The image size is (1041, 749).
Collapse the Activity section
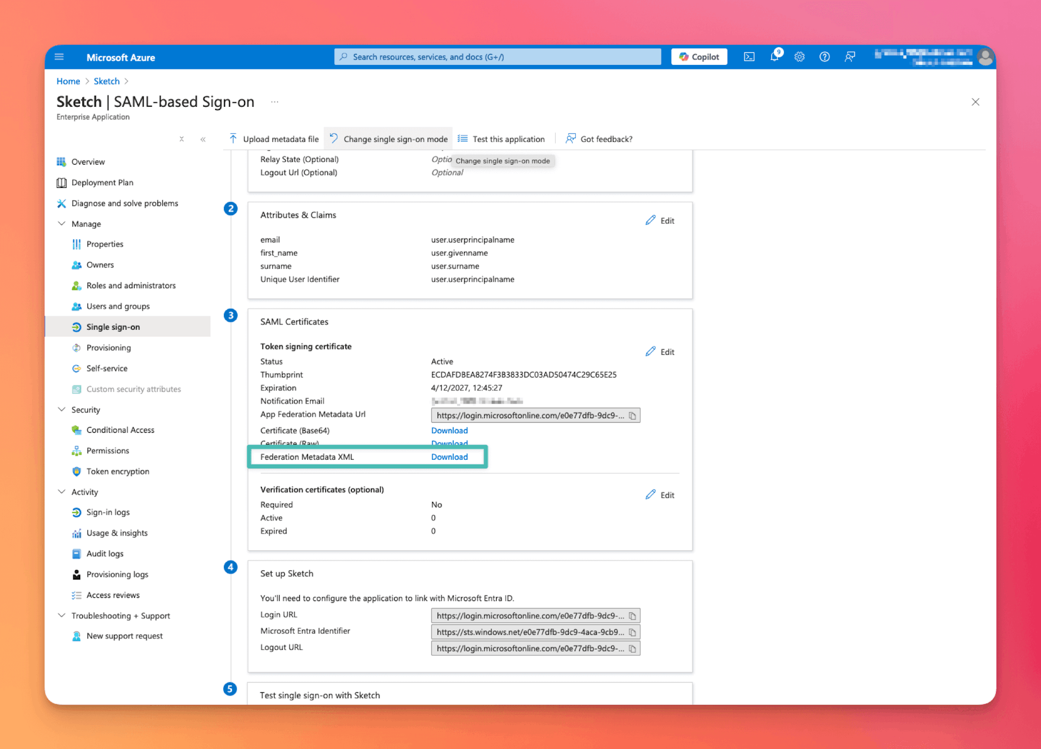click(x=61, y=492)
